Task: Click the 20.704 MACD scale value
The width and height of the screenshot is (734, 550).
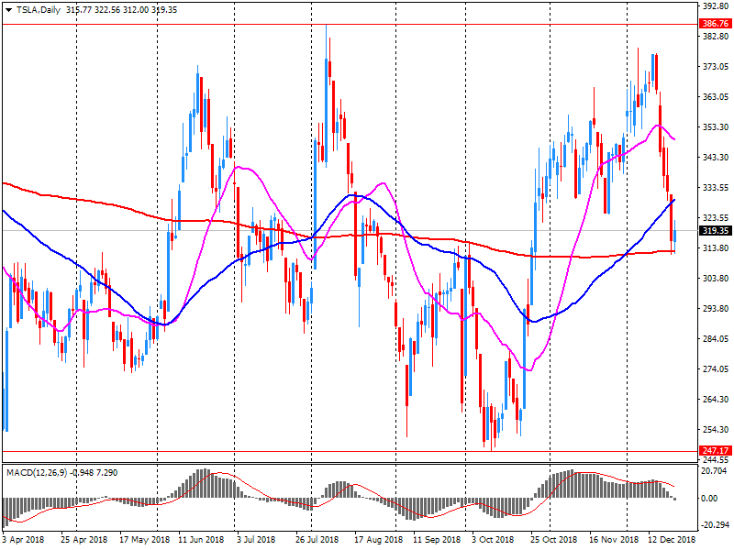Action: coord(714,471)
